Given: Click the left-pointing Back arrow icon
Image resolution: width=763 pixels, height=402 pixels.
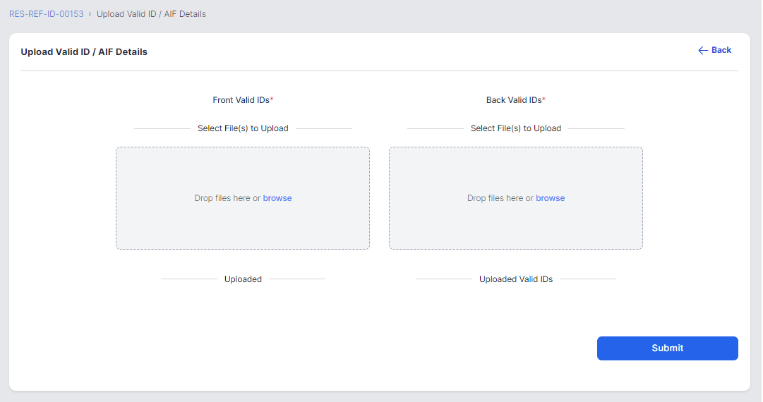Looking at the screenshot, I should click(703, 50).
